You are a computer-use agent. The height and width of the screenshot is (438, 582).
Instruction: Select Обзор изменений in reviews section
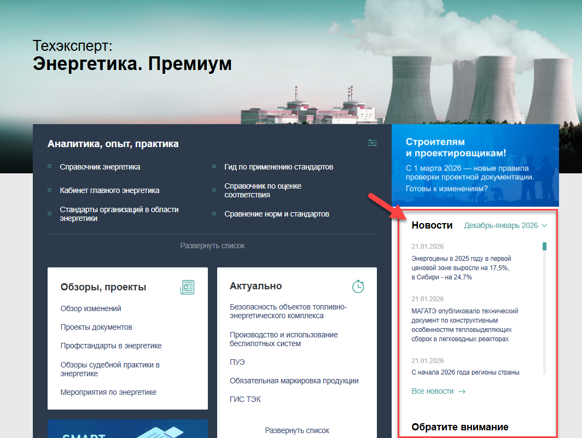coord(91,308)
